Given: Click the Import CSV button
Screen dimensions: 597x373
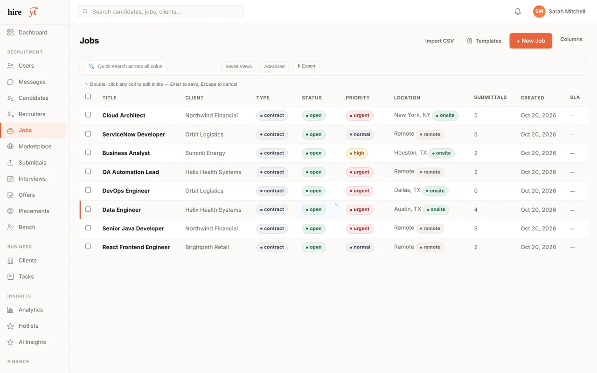Looking at the screenshot, I should pos(439,41).
